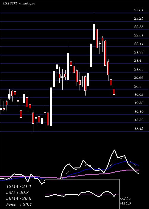The image size is (149, 209).
Task: Select the 19.19 price axis label
Action: coord(139,112)
